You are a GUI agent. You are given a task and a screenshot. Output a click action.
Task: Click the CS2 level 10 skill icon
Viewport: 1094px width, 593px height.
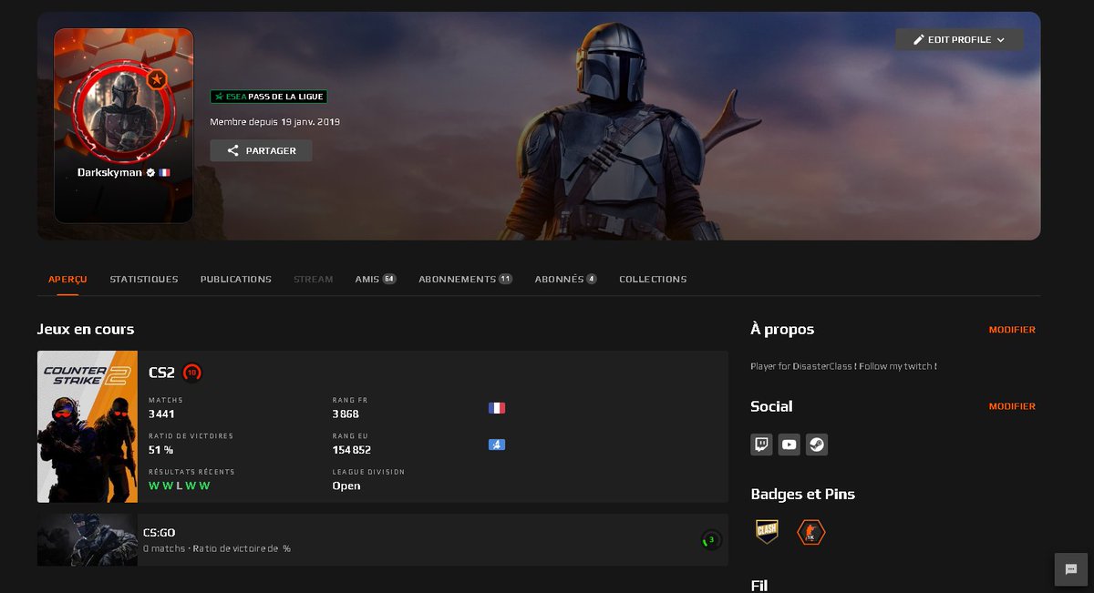(191, 373)
